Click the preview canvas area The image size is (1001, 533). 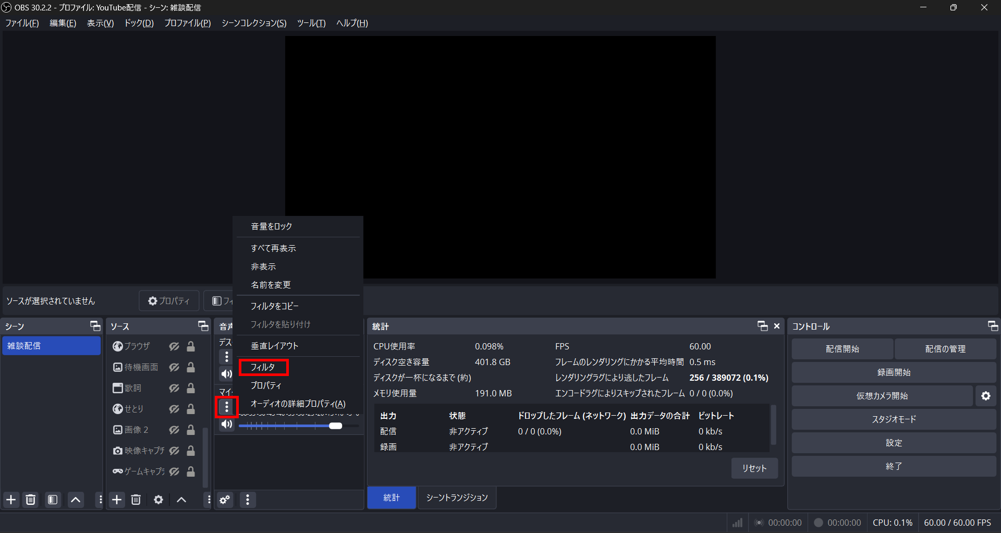[500, 157]
